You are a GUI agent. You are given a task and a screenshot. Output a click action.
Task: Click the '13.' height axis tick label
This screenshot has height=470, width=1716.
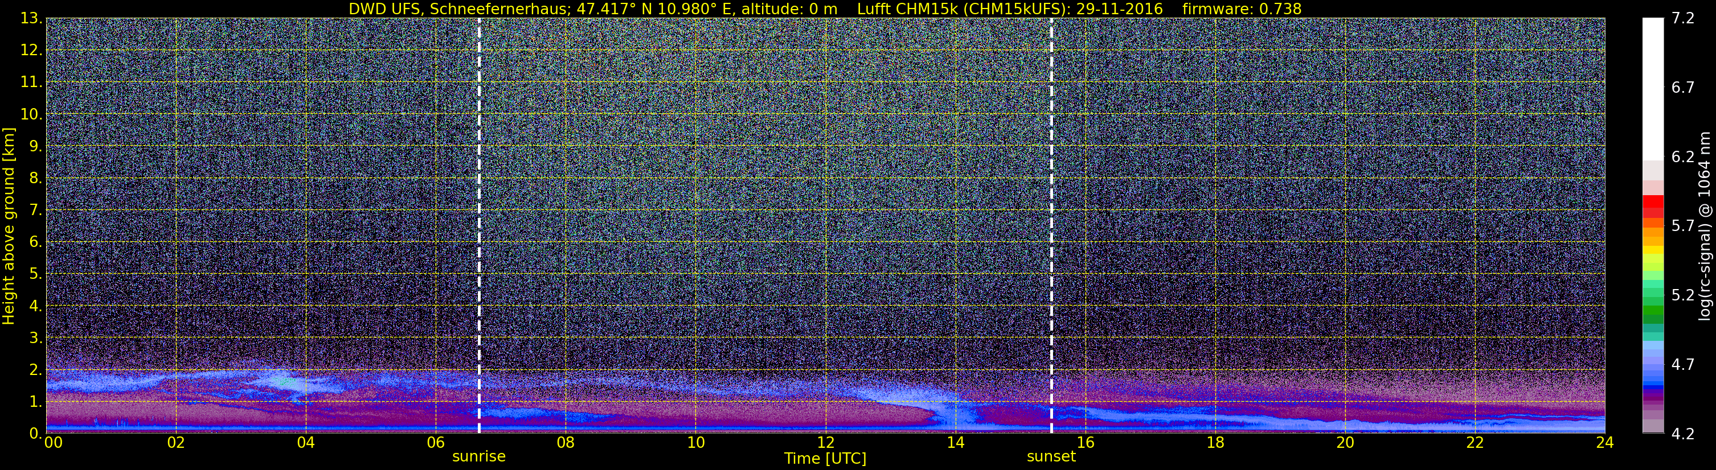[31, 18]
